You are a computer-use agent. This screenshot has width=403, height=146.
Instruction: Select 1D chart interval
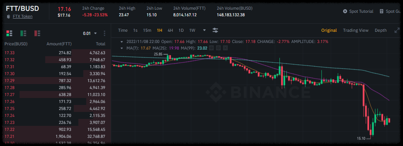[181, 30]
